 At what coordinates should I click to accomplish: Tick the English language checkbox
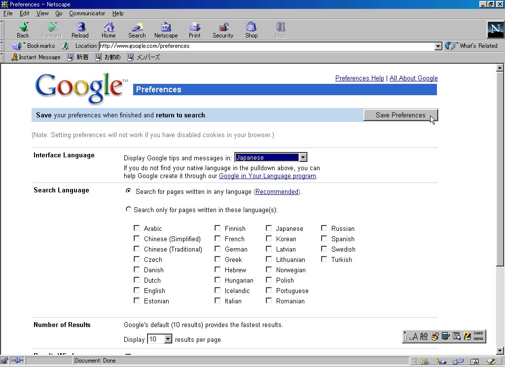137,291
